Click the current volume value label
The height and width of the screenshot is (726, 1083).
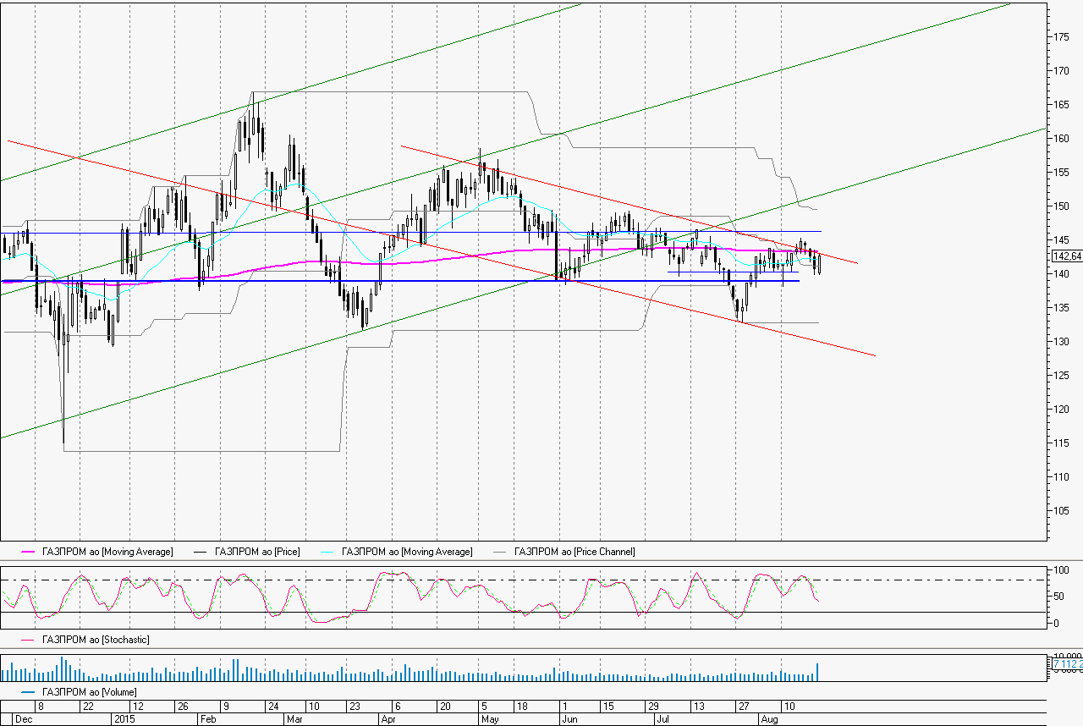tap(1066, 665)
